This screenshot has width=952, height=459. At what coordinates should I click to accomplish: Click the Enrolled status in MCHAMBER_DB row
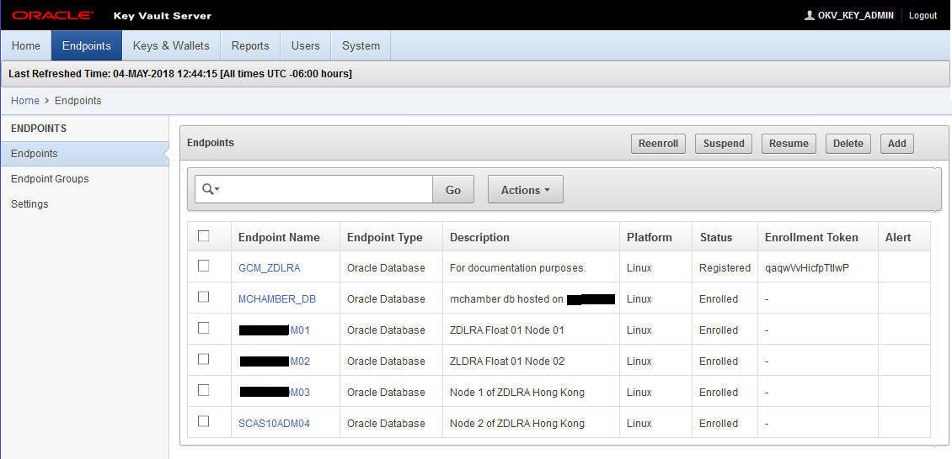click(x=719, y=299)
